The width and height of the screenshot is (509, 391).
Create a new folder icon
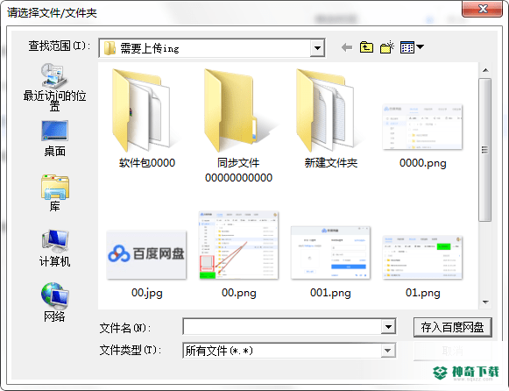(387, 47)
